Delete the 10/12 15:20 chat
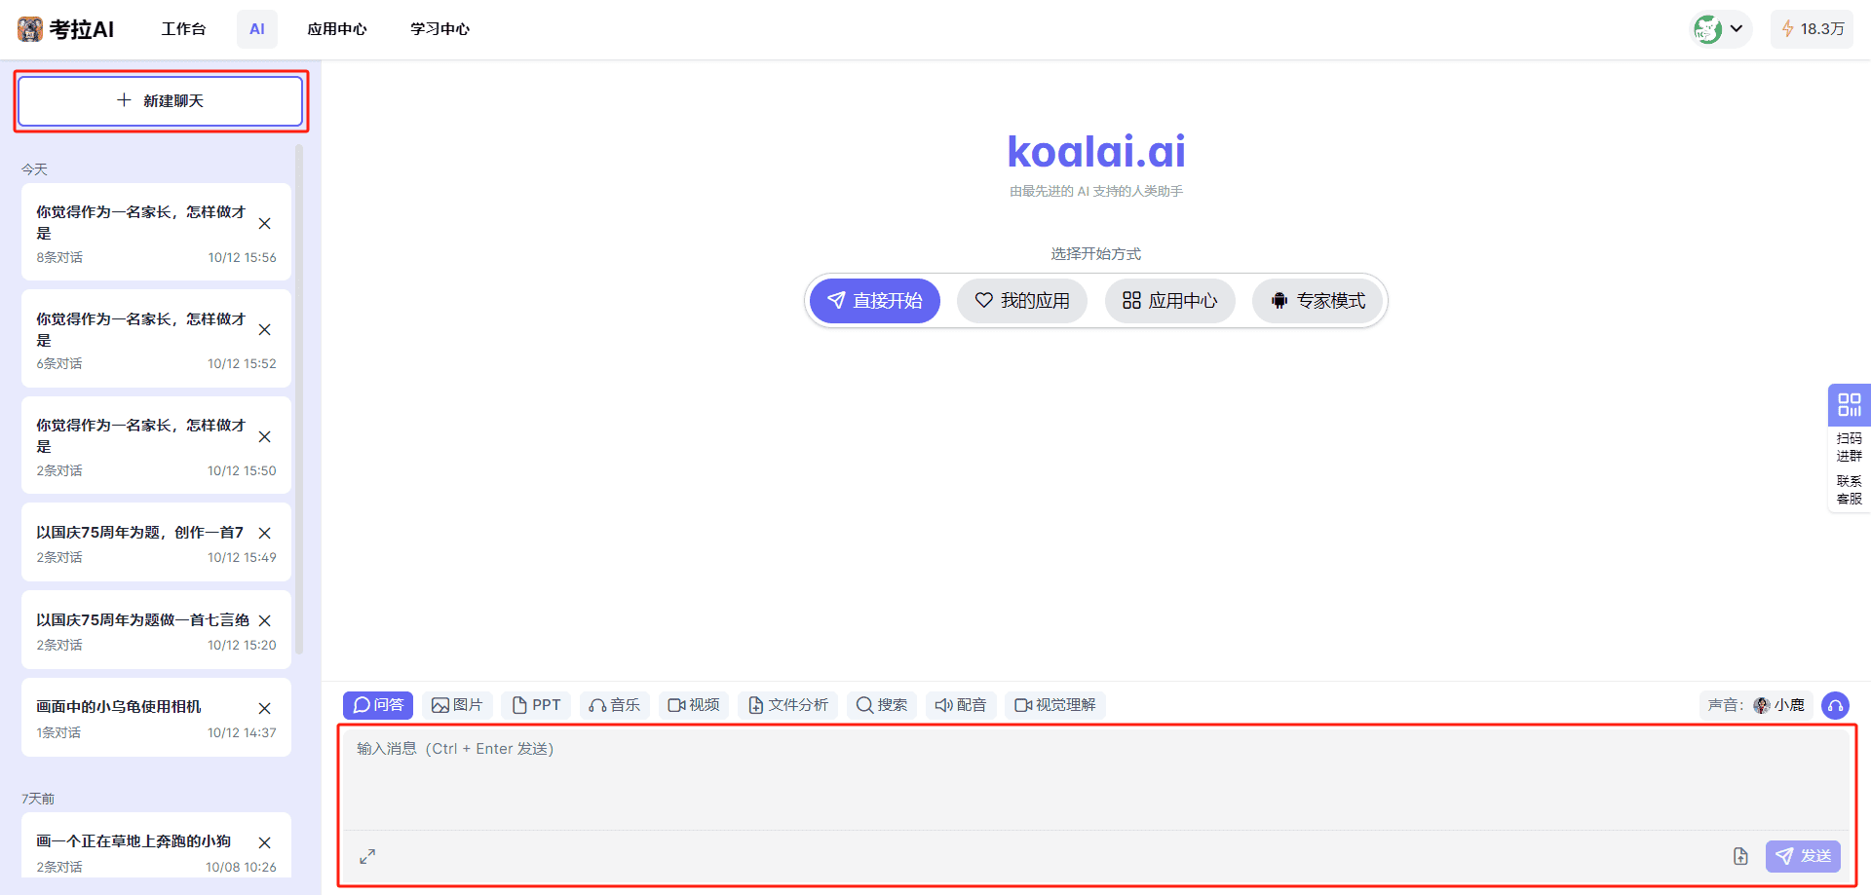The height and width of the screenshot is (895, 1871). tap(264, 620)
